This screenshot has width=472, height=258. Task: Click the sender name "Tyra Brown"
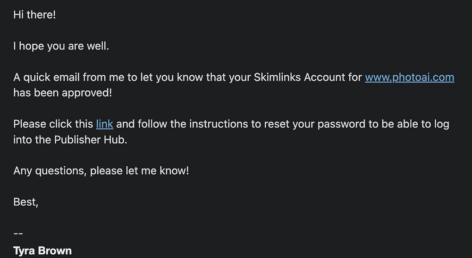pos(42,250)
